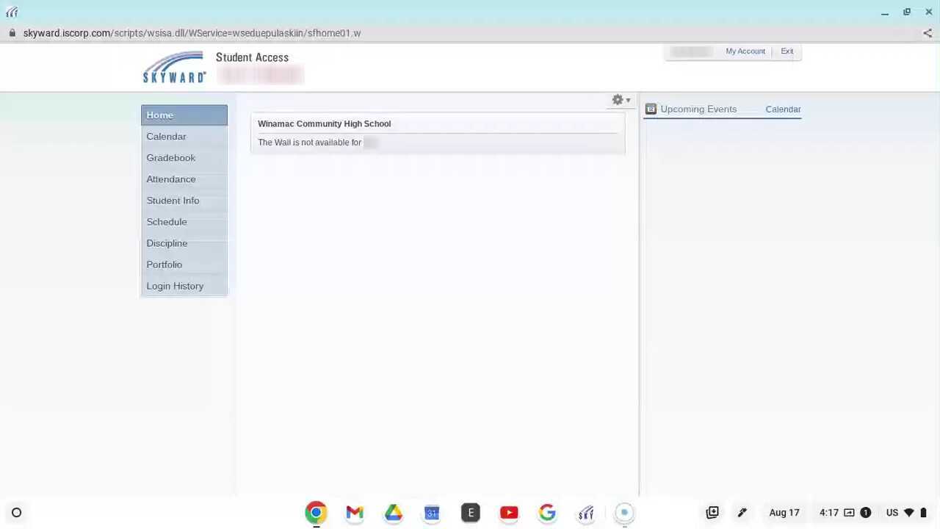Open Student Info section
Image resolution: width=940 pixels, height=529 pixels.
coord(173,201)
